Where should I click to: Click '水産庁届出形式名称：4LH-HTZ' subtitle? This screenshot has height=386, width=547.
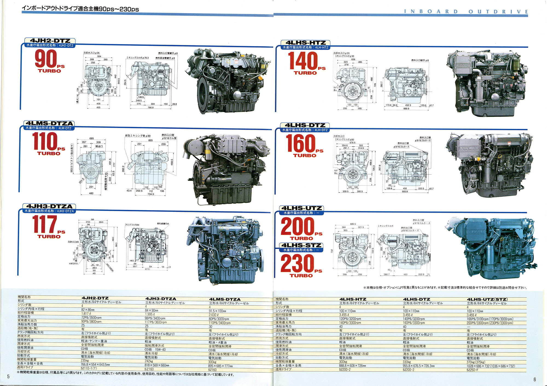click(305, 47)
